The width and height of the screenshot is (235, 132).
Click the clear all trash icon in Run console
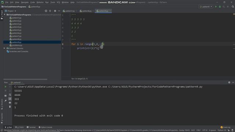[10, 107]
